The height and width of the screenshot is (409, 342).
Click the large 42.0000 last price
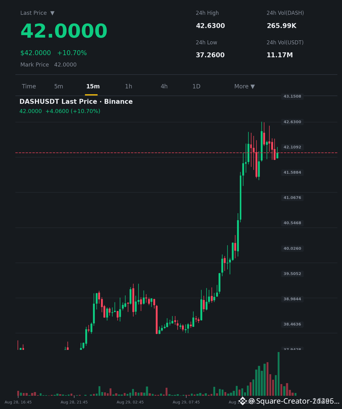[x=64, y=31]
